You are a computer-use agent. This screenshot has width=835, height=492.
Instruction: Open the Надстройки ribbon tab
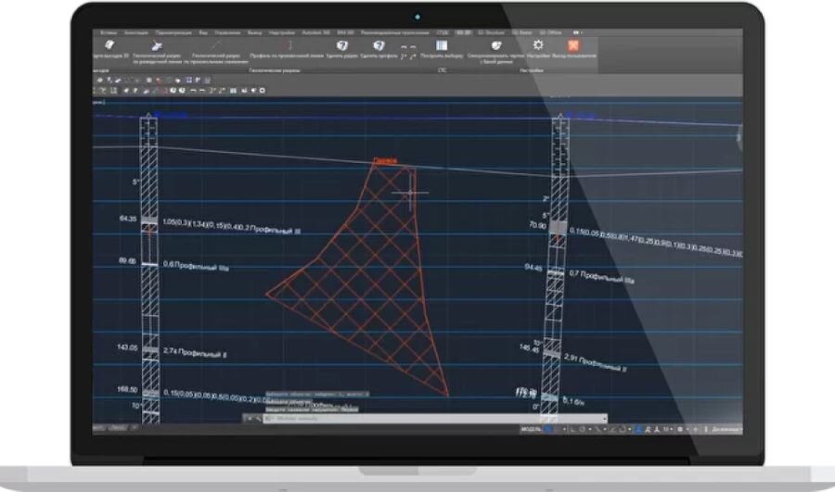282,32
